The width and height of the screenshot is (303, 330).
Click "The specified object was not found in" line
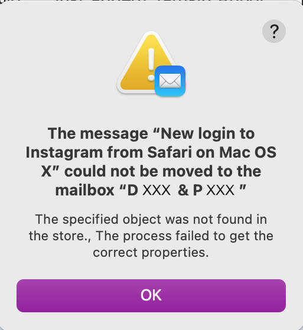[x=151, y=219]
